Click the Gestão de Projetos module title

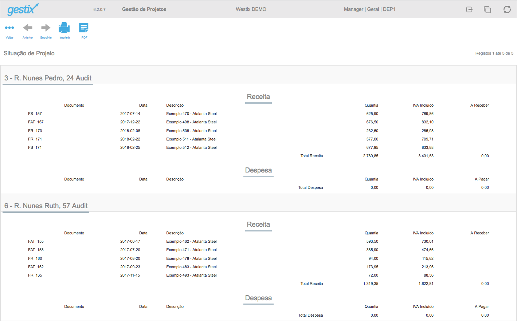click(x=144, y=9)
